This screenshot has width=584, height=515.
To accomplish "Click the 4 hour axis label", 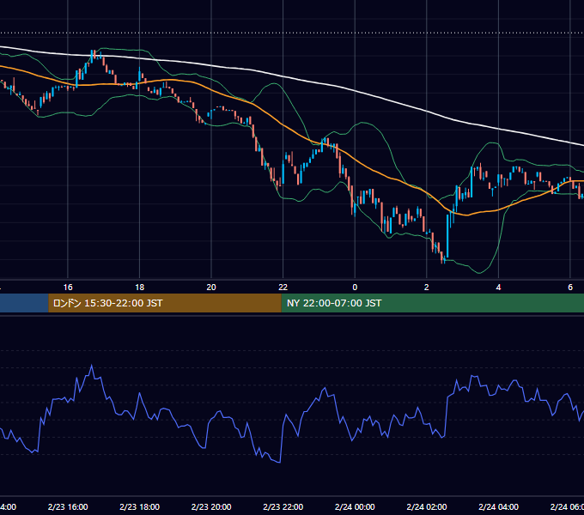I will point(498,288).
